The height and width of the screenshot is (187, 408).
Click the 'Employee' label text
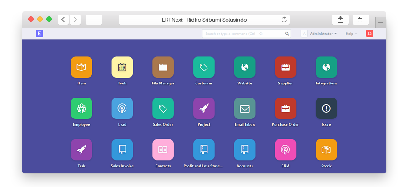click(81, 125)
